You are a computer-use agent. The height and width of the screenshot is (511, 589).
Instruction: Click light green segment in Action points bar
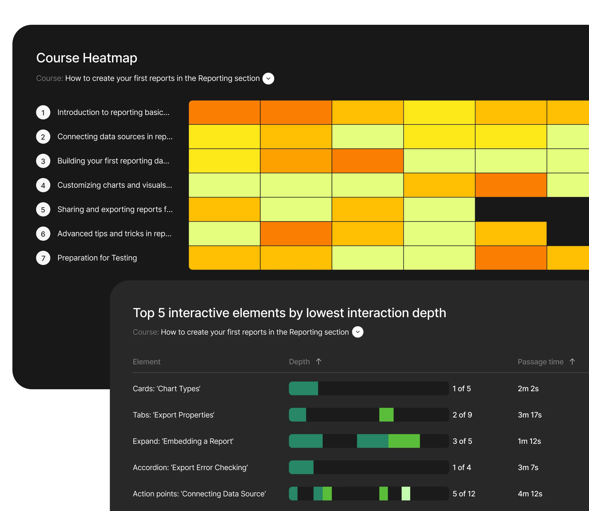coord(406,494)
